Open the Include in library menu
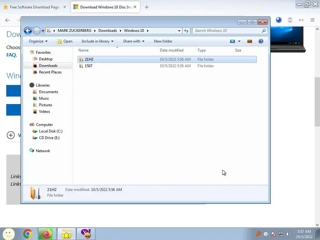The width and height of the screenshot is (320, 240). 97,41
